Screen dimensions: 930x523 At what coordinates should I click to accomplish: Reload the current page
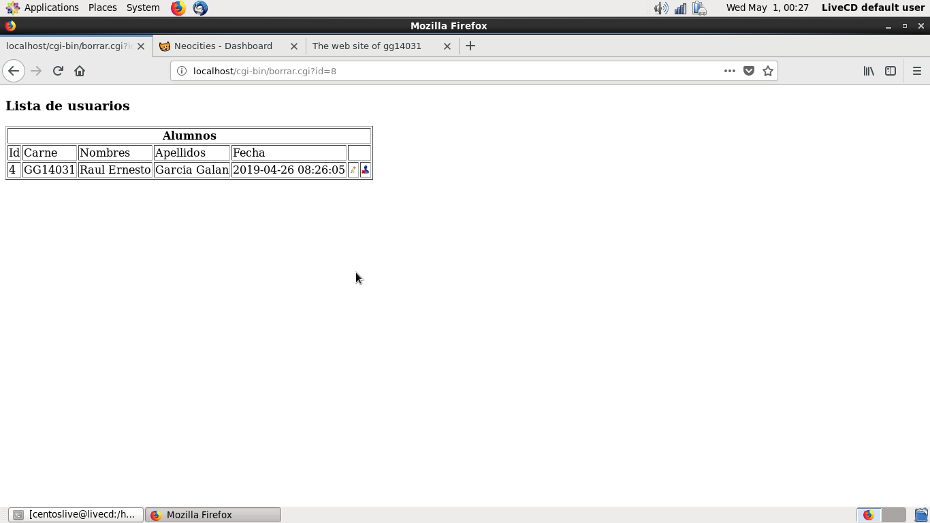click(x=58, y=71)
